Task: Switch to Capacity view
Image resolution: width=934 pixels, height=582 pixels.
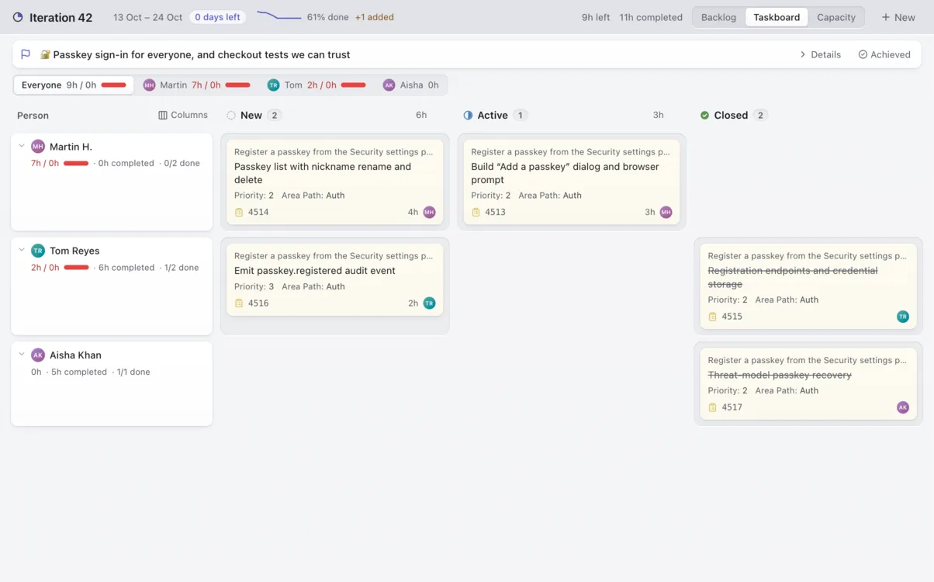Action: [836, 17]
